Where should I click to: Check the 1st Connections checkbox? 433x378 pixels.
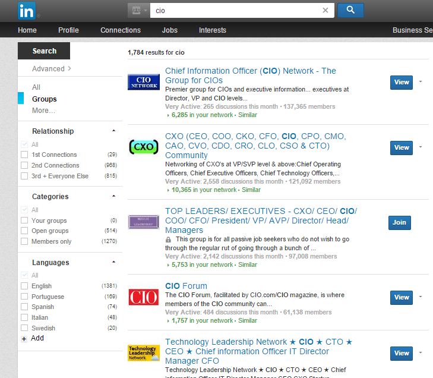click(24, 155)
